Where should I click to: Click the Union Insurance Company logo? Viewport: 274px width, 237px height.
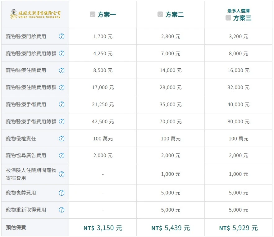pyautogui.click(x=35, y=14)
